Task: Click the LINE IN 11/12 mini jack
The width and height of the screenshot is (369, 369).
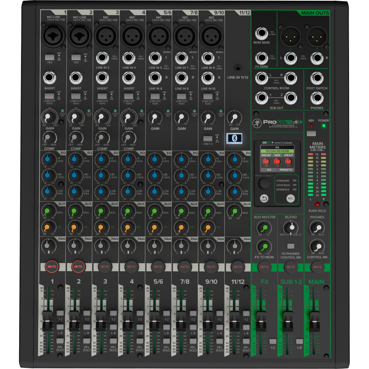Action: click(238, 69)
